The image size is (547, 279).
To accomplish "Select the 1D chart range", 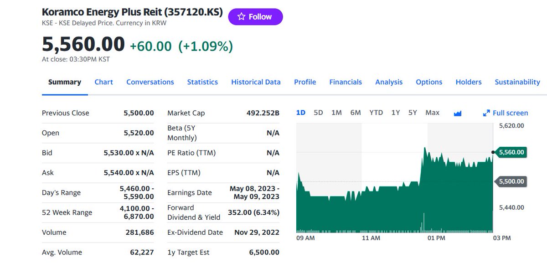I will (301, 113).
